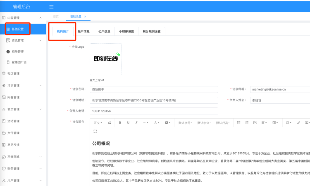Toggle editor fullscreen mode
Image resolution: width=310 pixels, height=186 pixels.
pos(95,131)
